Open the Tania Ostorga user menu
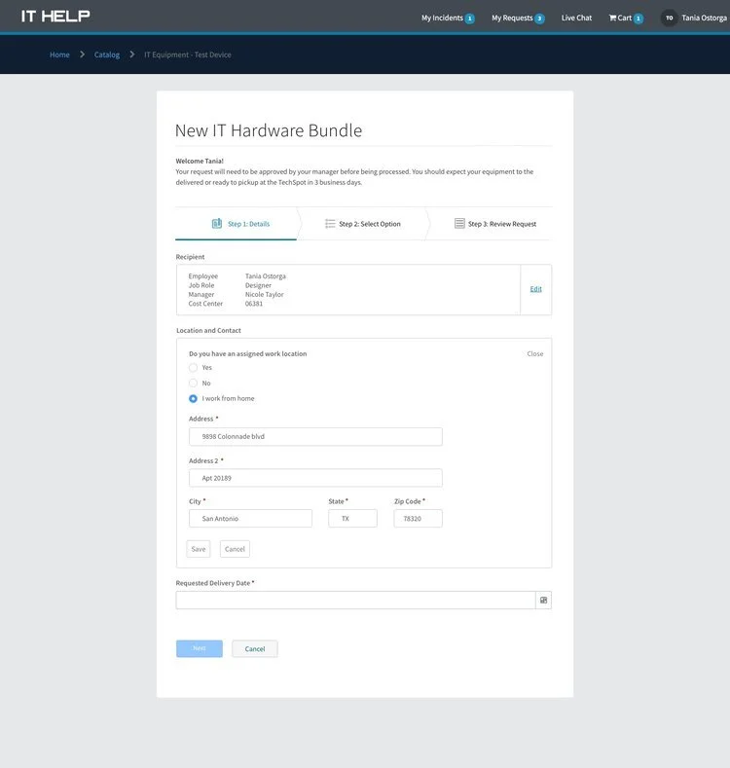Viewport: 730px width, 768px height. pos(704,18)
